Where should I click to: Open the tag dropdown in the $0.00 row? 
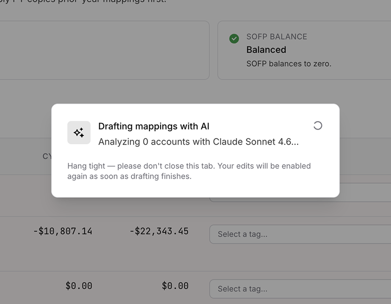300,289
